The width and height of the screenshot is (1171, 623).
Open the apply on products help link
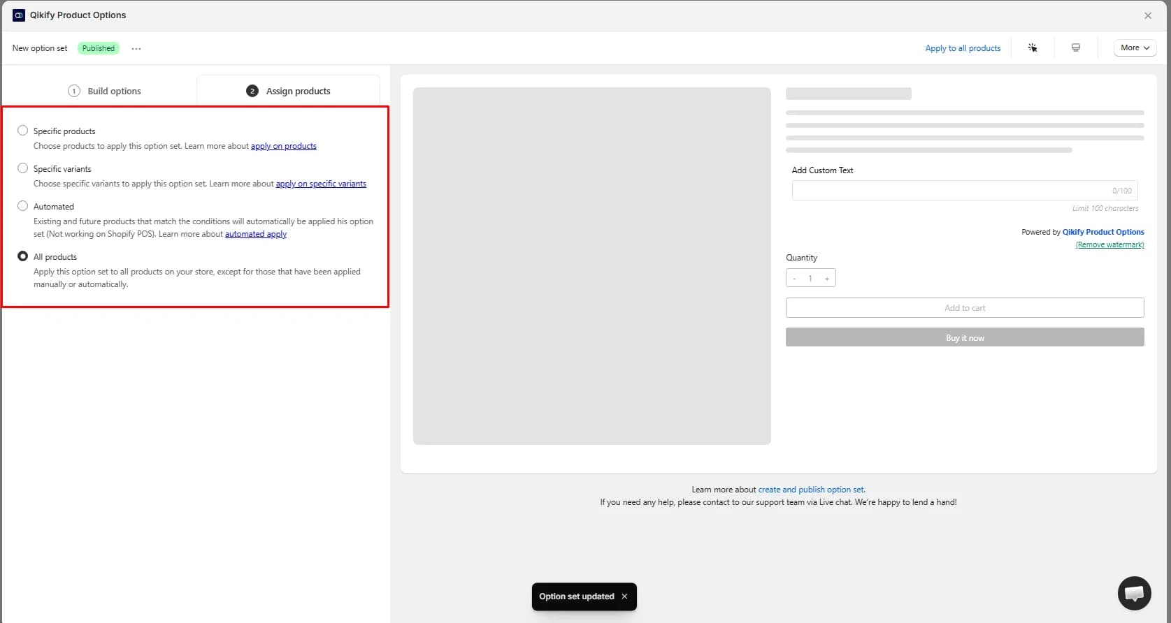[284, 146]
